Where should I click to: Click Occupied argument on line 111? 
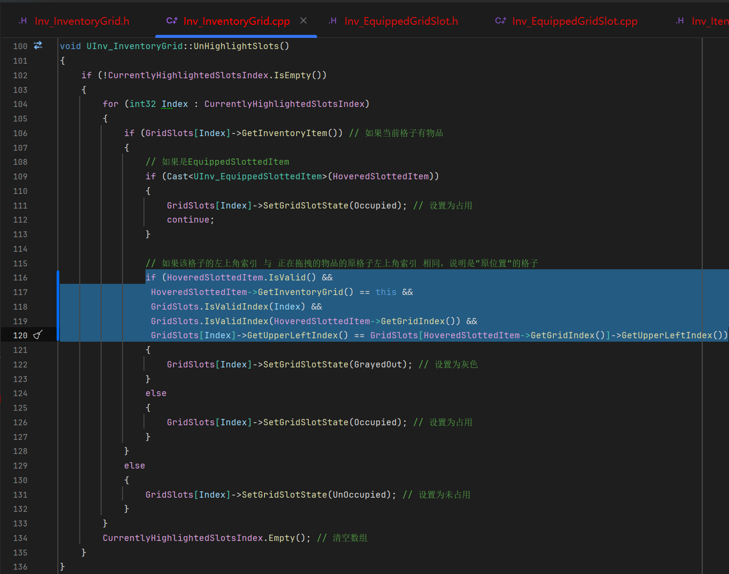375,206
